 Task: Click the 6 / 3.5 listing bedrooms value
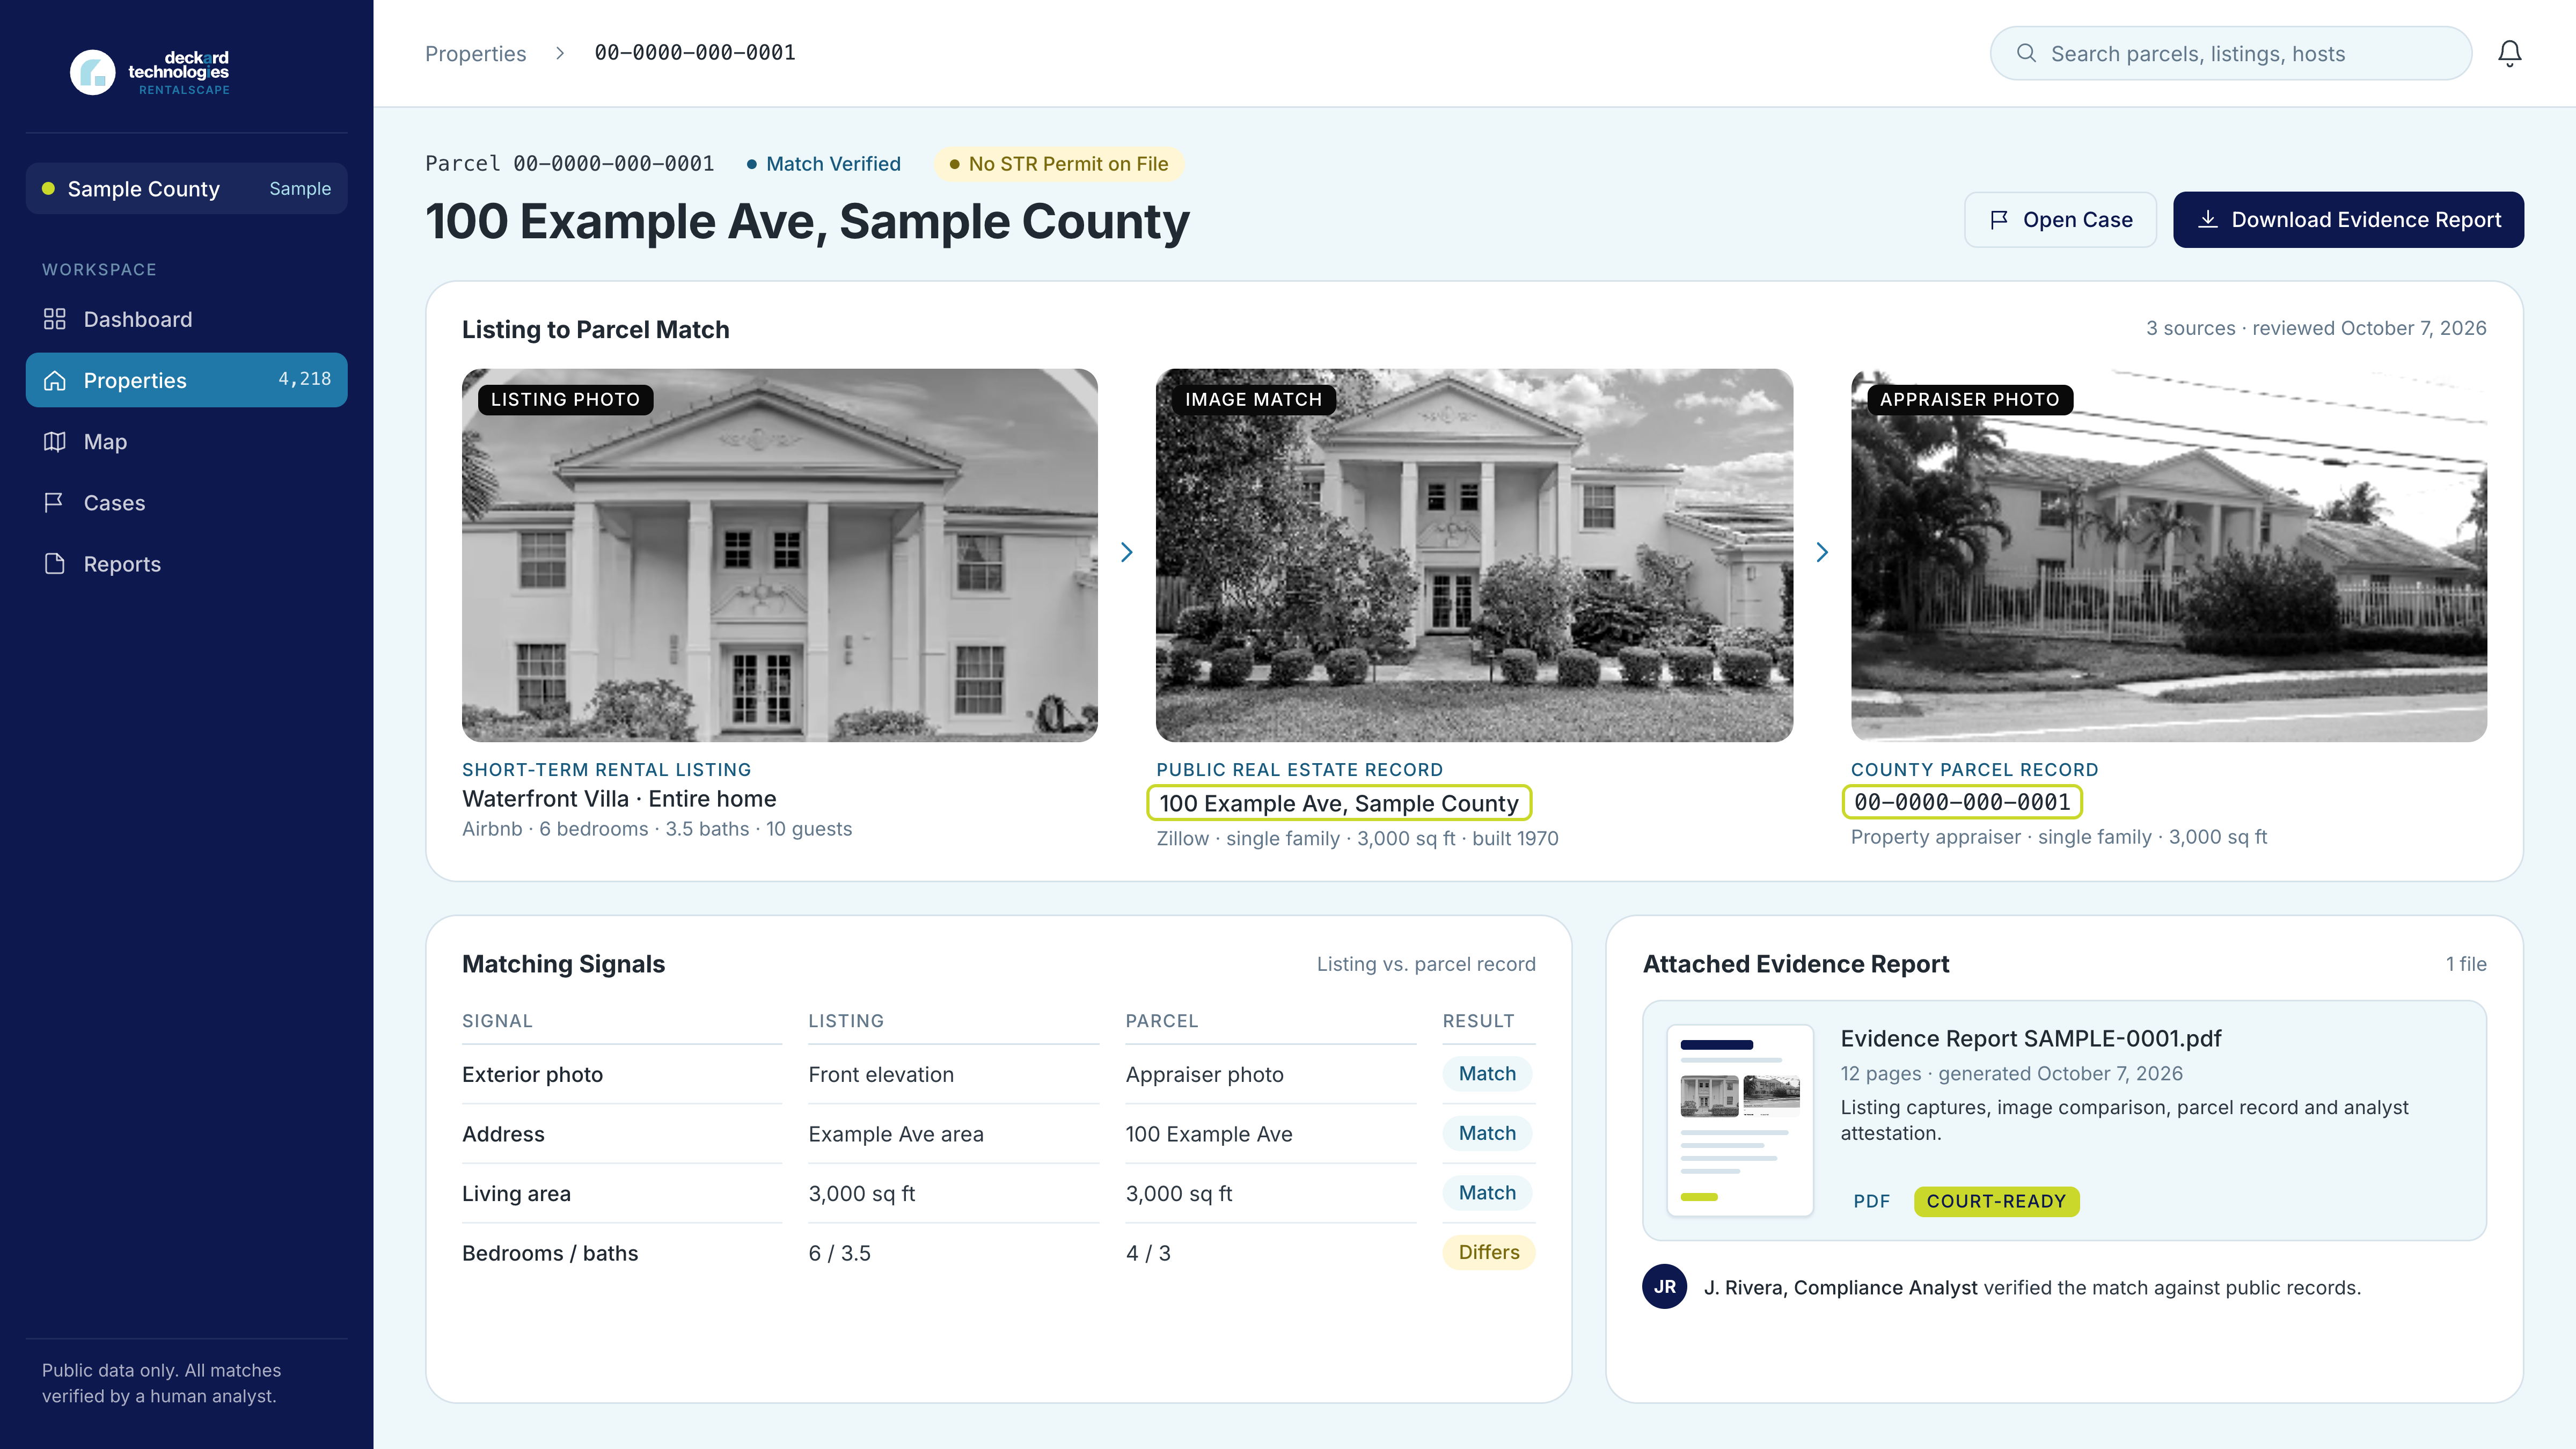[839, 1253]
